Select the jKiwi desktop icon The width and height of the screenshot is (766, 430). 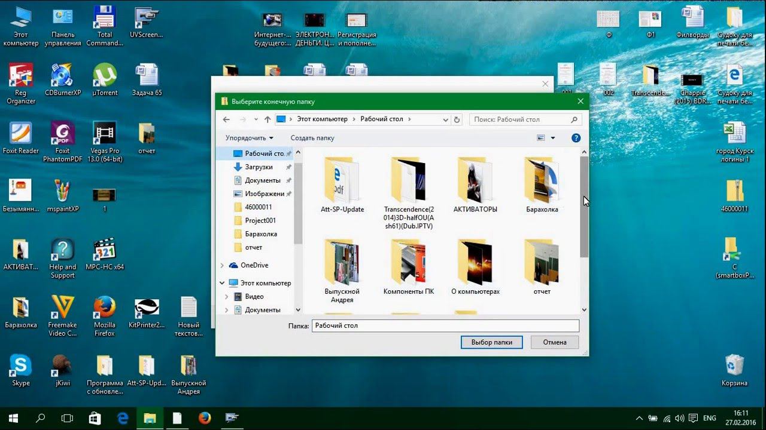(x=63, y=370)
